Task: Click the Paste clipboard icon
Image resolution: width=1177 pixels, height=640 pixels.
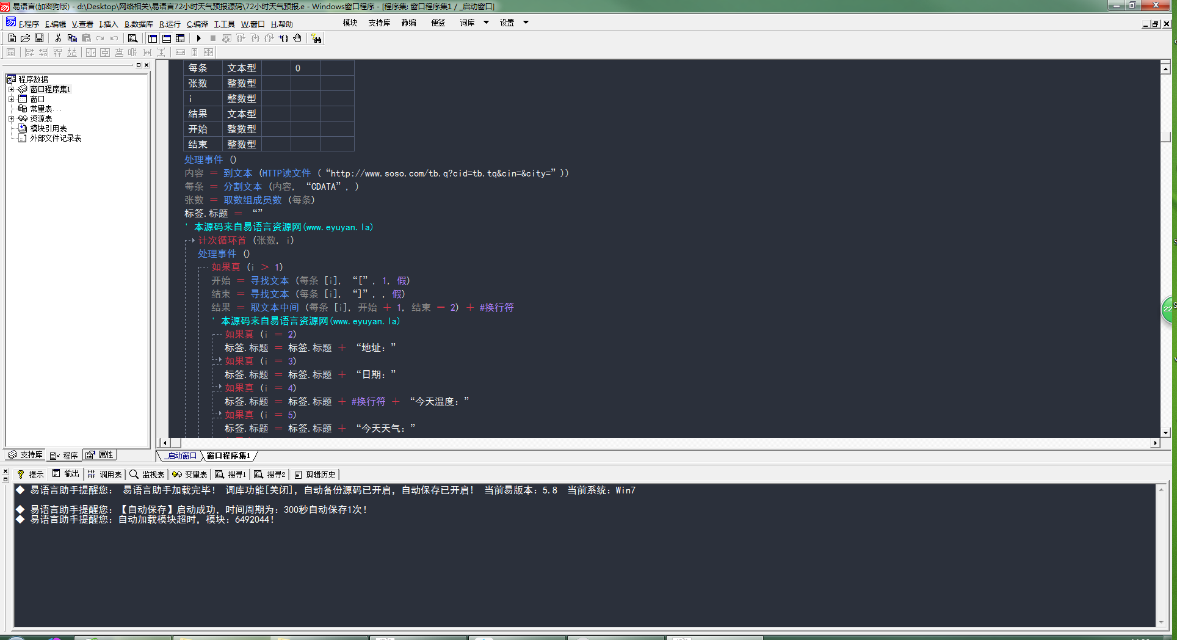Action: pyautogui.click(x=86, y=38)
